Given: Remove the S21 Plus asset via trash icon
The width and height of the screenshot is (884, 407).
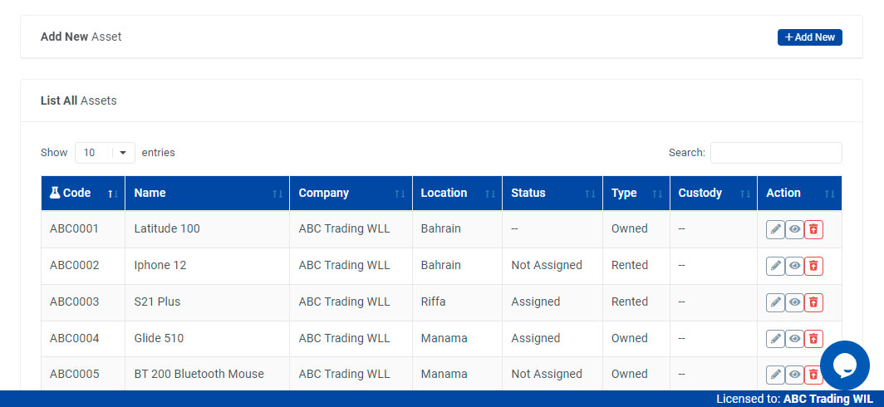Looking at the screenshot, I should 813,302.
